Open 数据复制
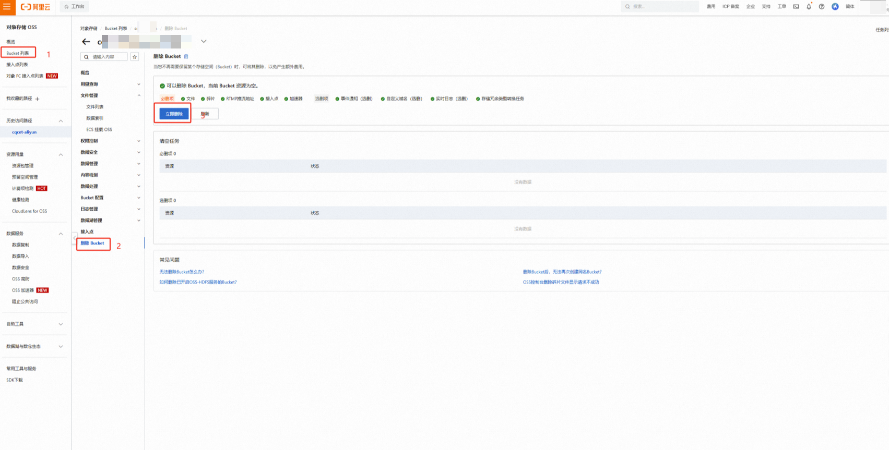Viewport: 889px width, 450px height. [x=20, y=245]
